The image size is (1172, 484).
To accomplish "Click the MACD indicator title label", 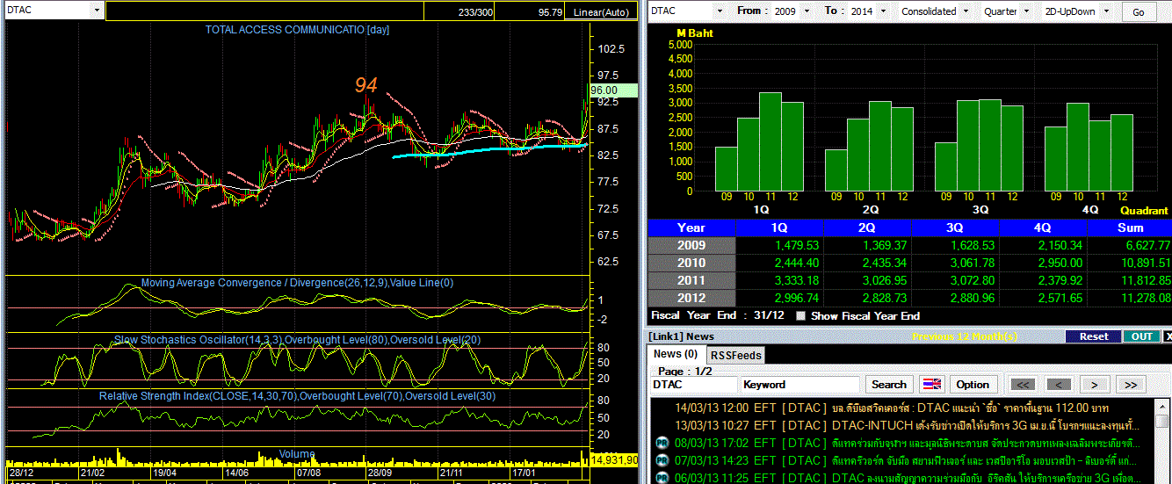I will [x=297, y=283].
